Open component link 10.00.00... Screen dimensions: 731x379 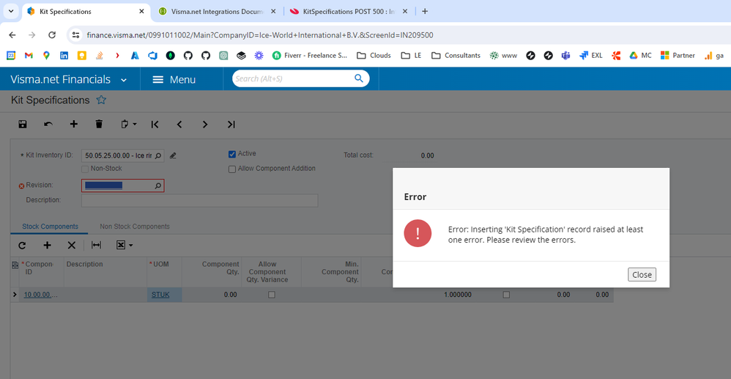coord(41,295)
